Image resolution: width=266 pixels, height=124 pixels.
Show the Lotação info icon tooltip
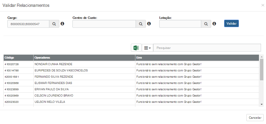(214, 24)
